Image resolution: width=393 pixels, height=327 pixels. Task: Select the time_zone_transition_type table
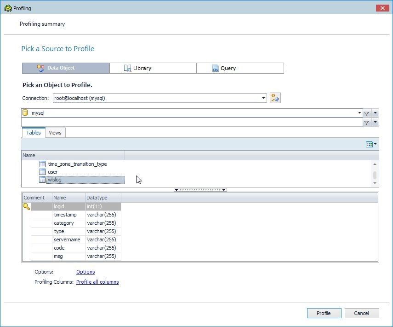click(x=77, y=164)
